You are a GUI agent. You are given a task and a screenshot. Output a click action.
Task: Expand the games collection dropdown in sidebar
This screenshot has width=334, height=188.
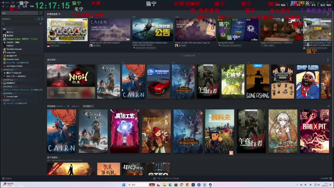click(35, 19)
